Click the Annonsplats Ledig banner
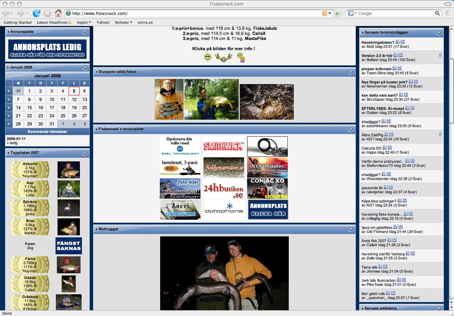This screenshot has width=454, height=316. (x=47, y=49)
